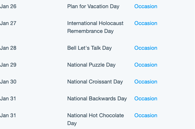Image resolution: width=195 pixels, height=129 pixels.
Task: Click the Jan 30 date
Action: pos(8,82)
